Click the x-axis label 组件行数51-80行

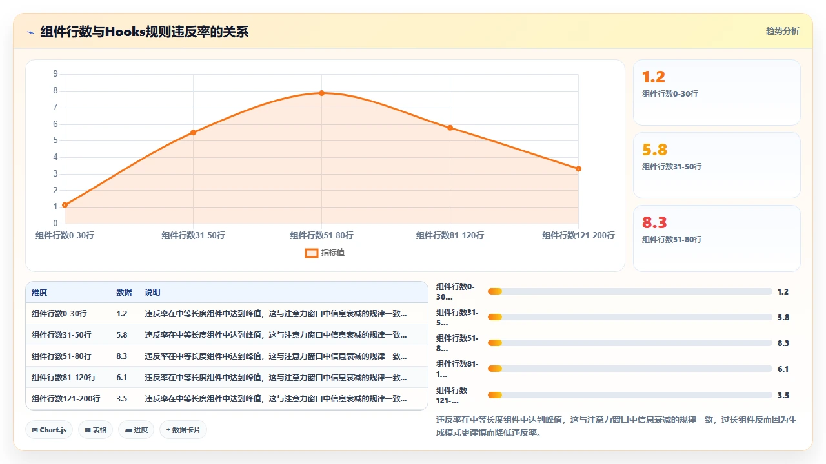coord(321,236)
